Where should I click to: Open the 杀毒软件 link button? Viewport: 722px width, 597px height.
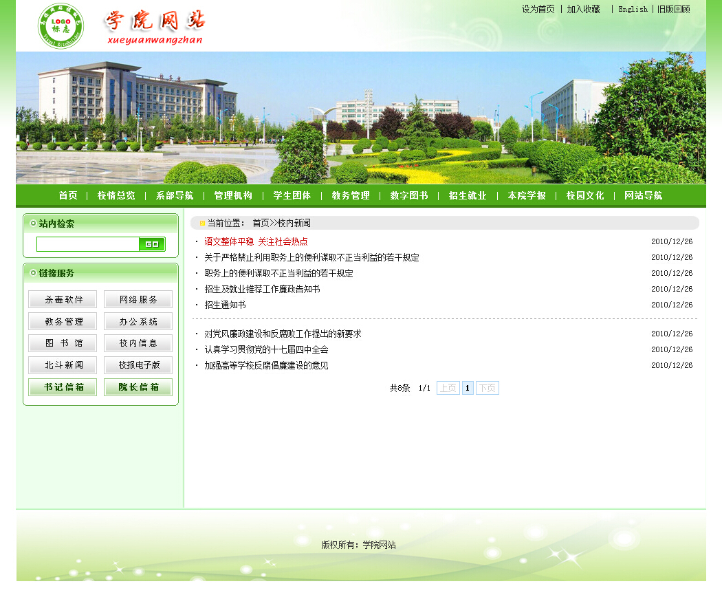[x=63, y=299]
